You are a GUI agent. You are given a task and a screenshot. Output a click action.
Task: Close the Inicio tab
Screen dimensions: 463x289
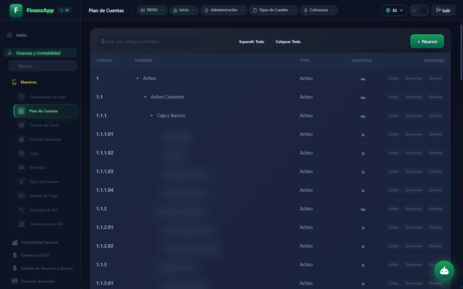[x=193, y=10]
